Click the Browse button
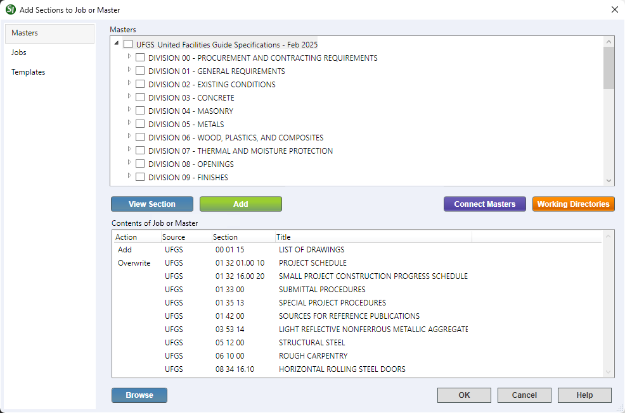The height and width of the screenshot is (413, 625). click(x=139, y=395)
